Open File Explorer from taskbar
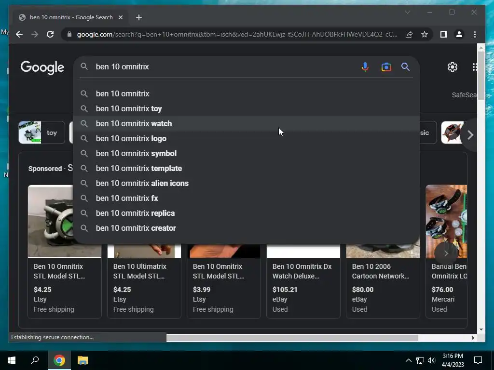The width and height of the screenshot is (494, 370). [x=83, y=360]
